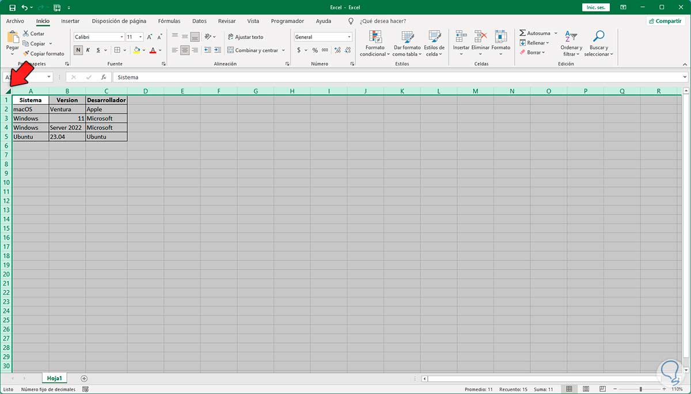The height and width of the screenshot is (394, 691).
Task: Apply percent style format
Action: [315, 50]
